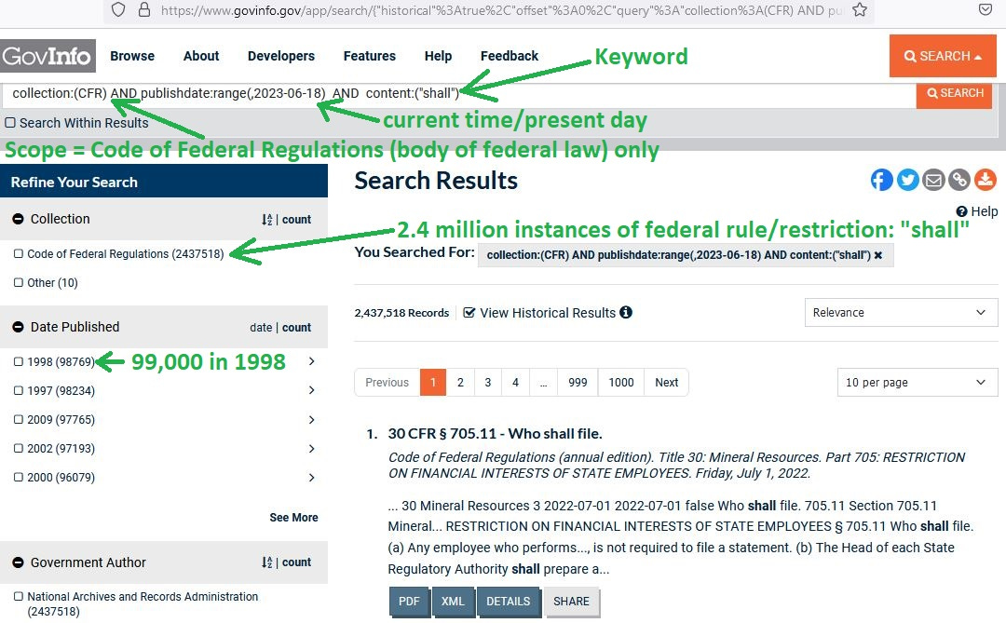Open DETAILS for 30 CFR § 705.11
Image resolution: width=1006 pixels, height=623 pixels.
509,602
